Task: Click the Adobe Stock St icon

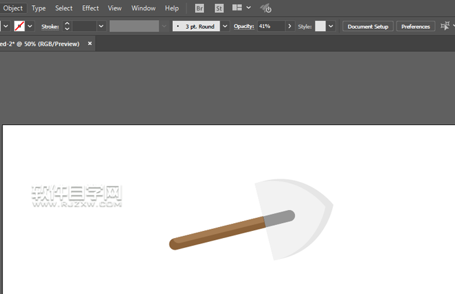Action: point(220,8)
